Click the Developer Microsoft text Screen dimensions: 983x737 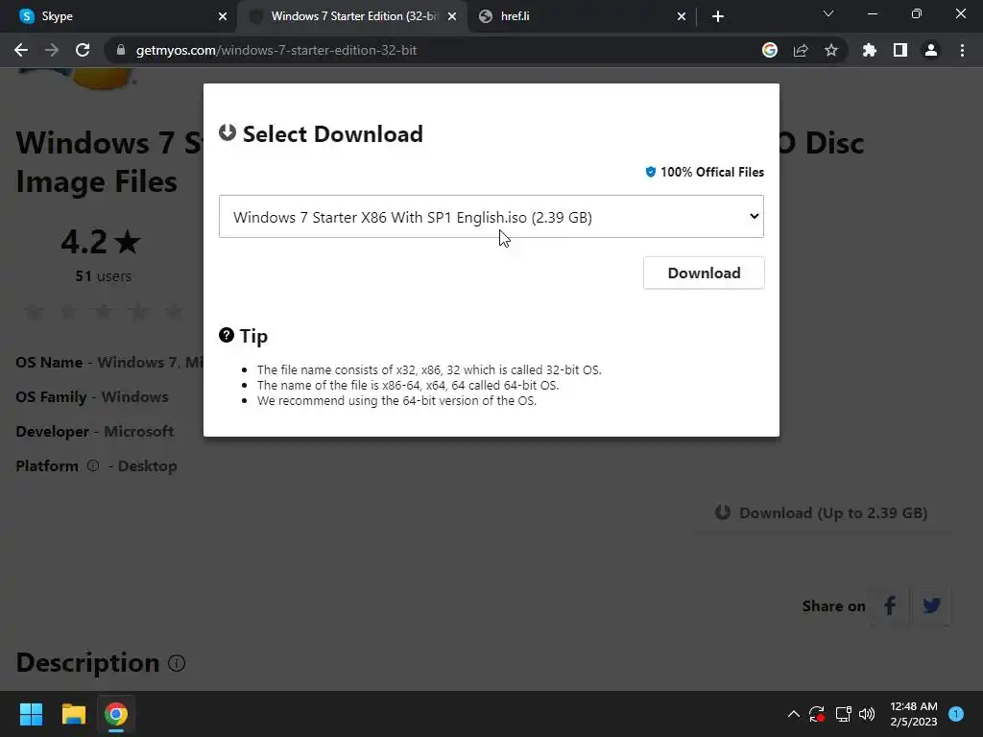coord(95,431)
